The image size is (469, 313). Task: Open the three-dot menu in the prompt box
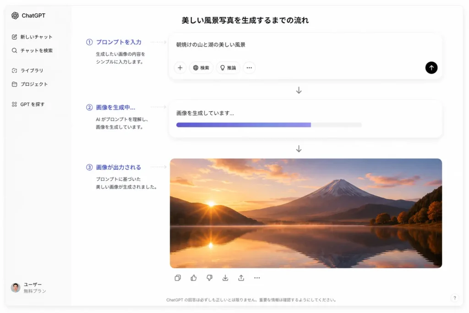coord(249,68)
